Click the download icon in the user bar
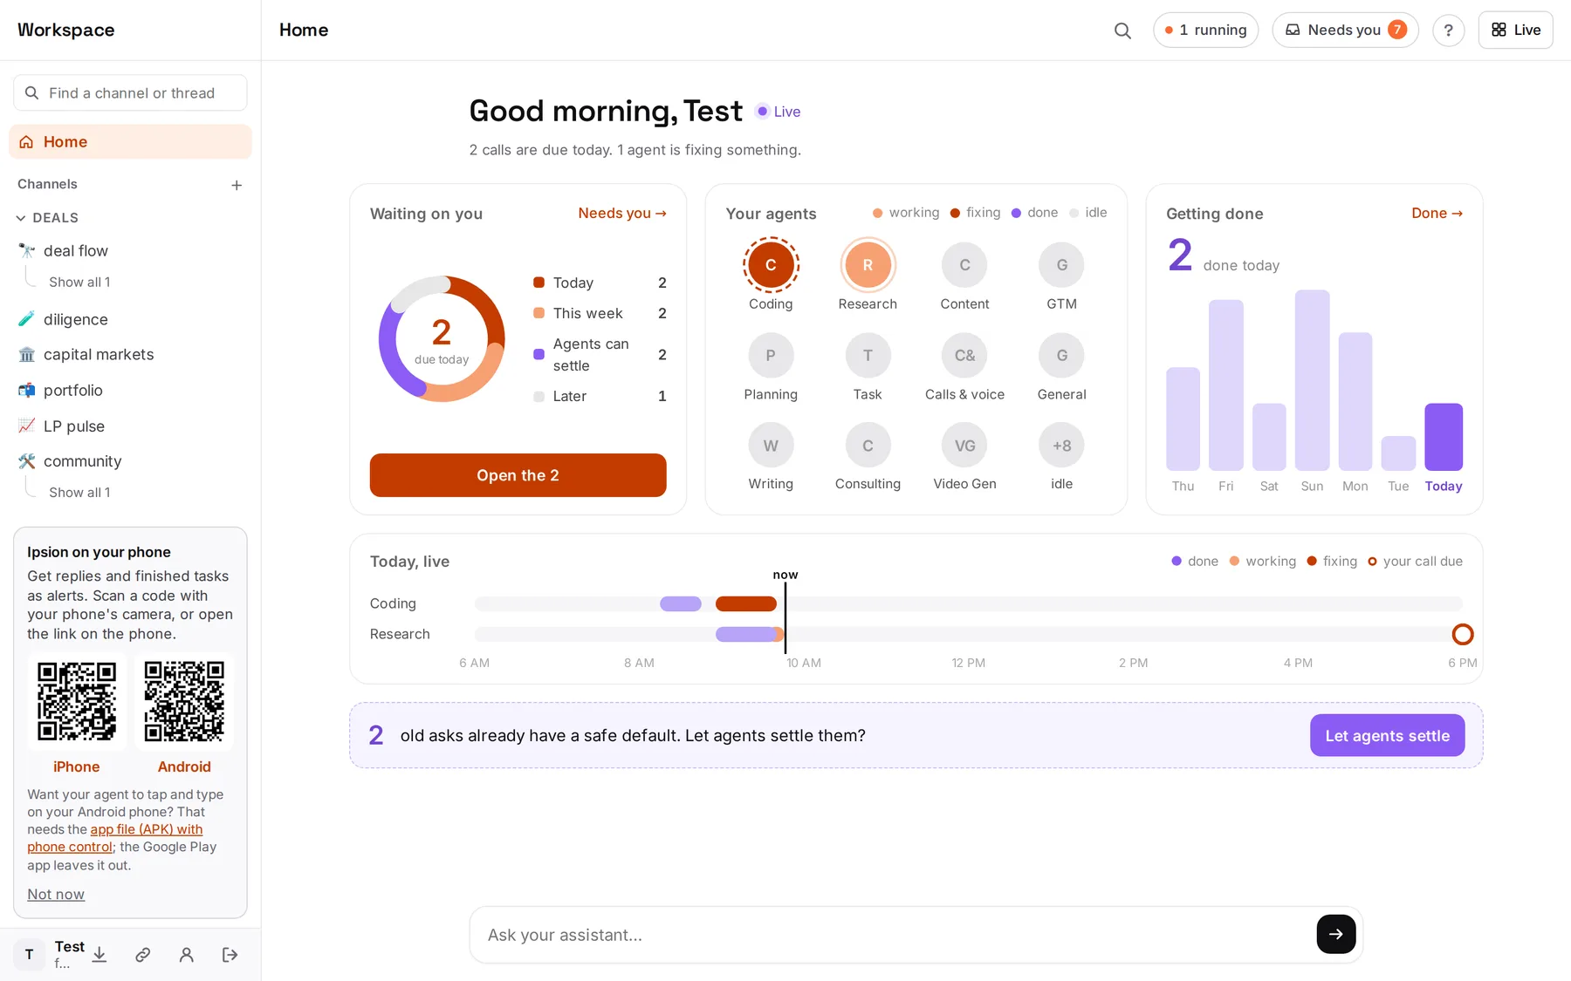The image size is (1571, 981). [x=99, y=955]
